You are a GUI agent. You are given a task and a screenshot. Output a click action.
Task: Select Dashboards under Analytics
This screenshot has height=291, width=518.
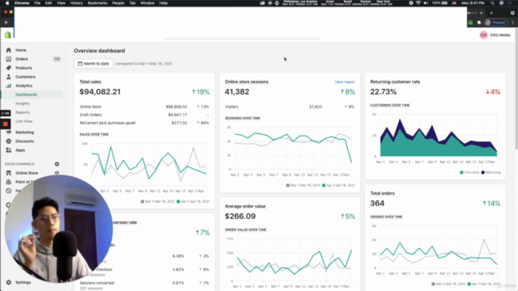[26, 95]
